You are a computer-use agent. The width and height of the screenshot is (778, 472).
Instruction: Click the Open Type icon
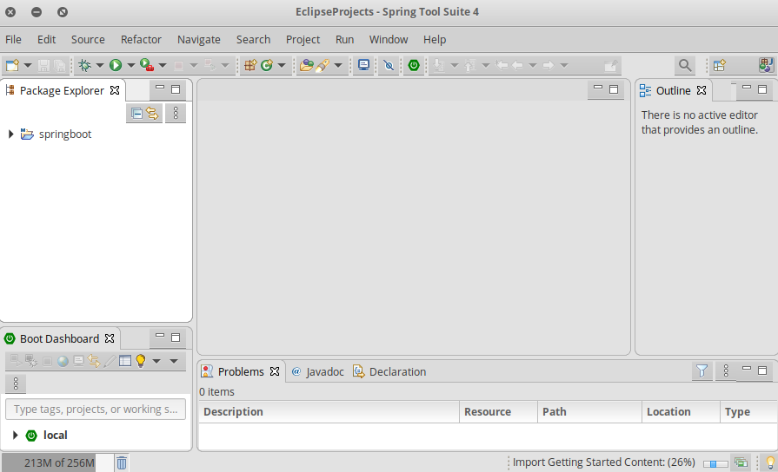pyautogui.click(x=306, y=65)
